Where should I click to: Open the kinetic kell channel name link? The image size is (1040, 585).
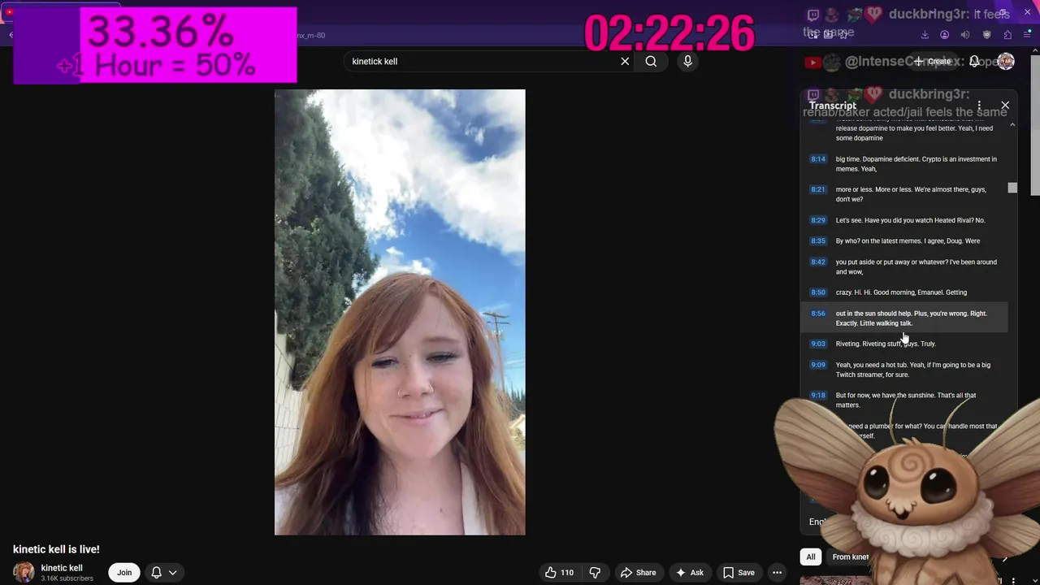(62, 568)
